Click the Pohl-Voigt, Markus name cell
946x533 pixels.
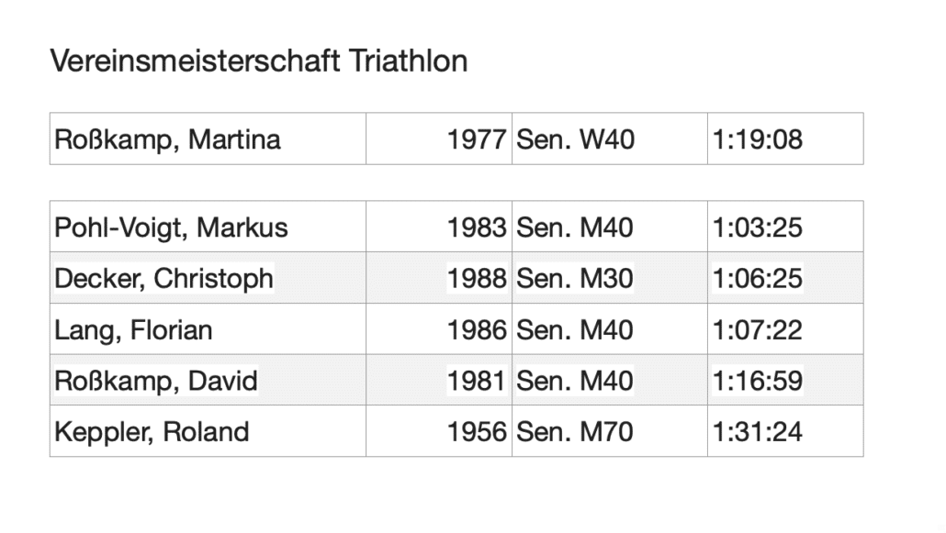[208, 227]
